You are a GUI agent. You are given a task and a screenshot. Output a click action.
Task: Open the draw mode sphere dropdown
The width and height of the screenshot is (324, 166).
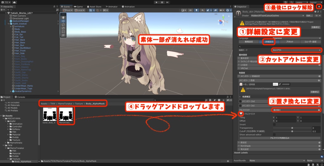pyautogui.click(x=184, y=10)
